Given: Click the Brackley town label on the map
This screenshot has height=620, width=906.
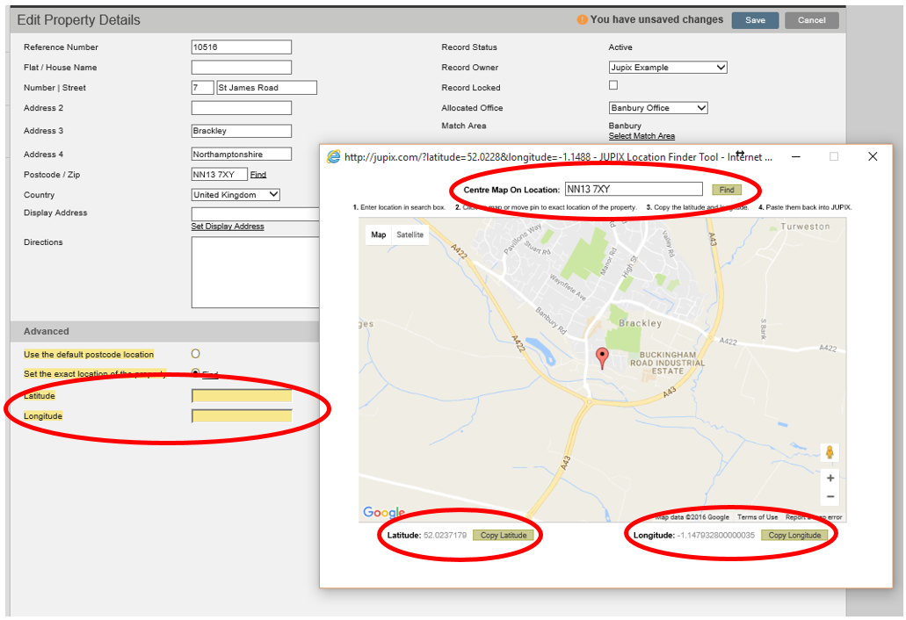Looking at the screenshot, I should [x=641, y=323].
